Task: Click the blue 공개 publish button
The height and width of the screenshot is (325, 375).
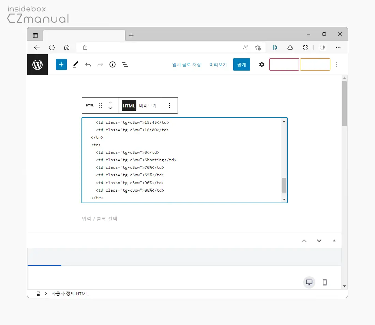Action: pos(242,64)
